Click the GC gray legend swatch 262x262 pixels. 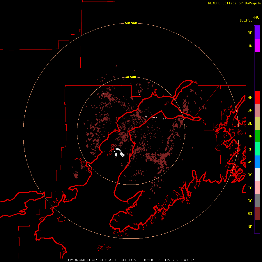257,201
